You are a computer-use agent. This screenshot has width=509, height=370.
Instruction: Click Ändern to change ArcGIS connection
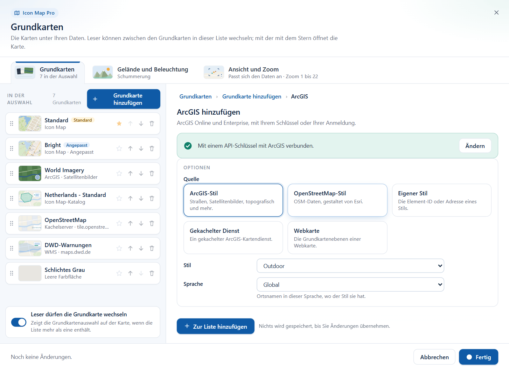[475, 146]
